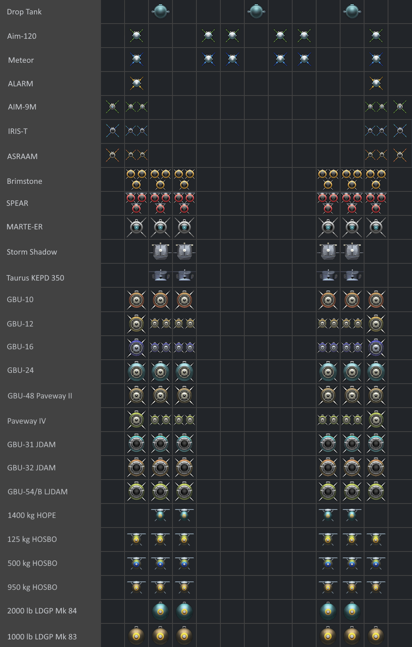Click the 500 kg HOSBO label
The height and width of the screenshot is (647, 412).
33,563
